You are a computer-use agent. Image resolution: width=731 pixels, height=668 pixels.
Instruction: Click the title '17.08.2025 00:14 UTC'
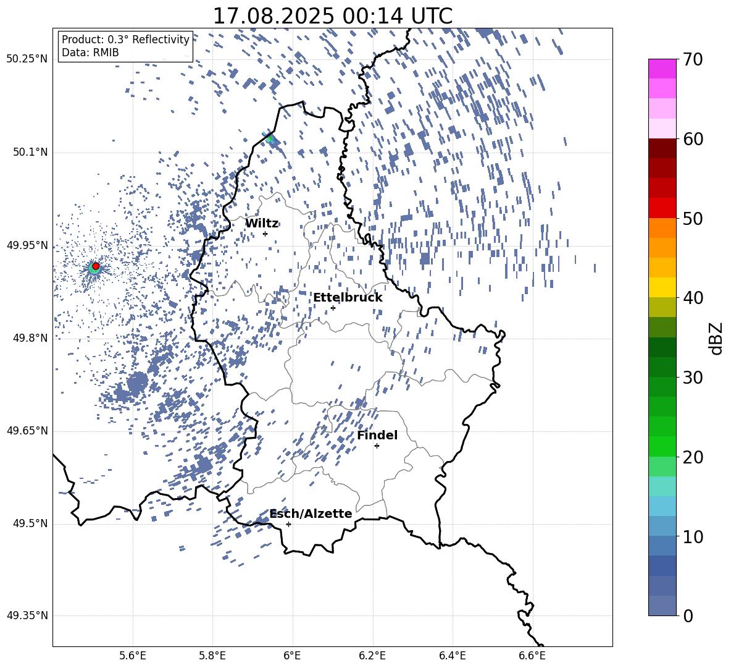tap(332, 16)
